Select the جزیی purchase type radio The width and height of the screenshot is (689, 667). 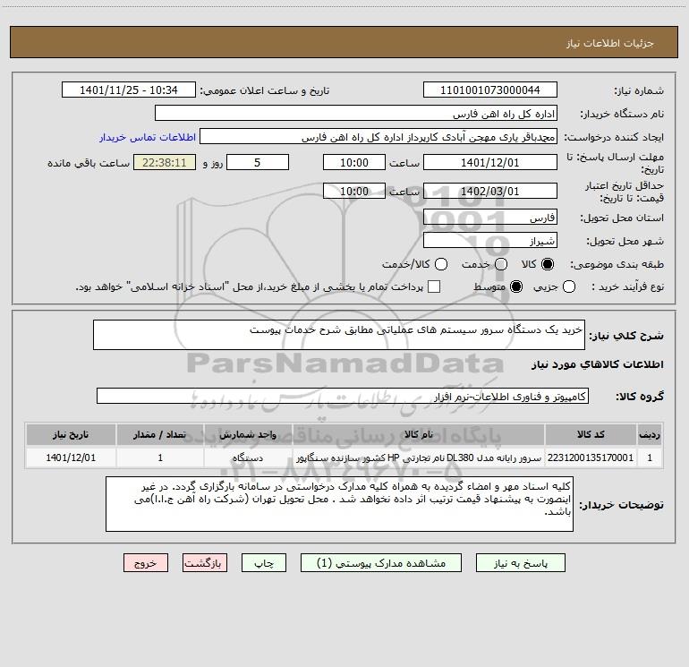[x=569, y=286]
